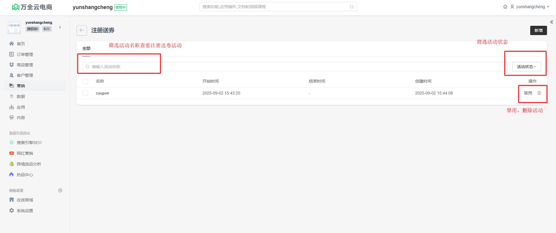Viewport: 556px width, 233px height.
Task: Click the plus icon beside 销售渠道
Action: [x=60, y=190]
